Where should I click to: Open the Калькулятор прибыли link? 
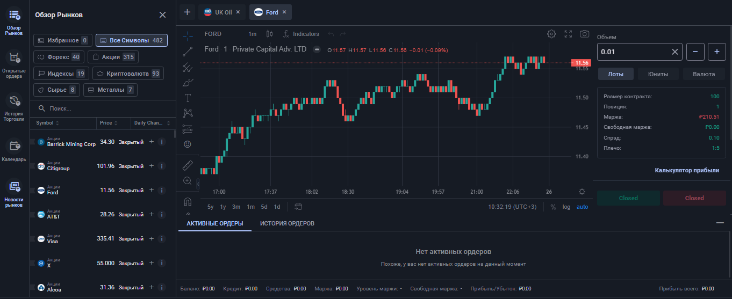[x=686, y=170]
